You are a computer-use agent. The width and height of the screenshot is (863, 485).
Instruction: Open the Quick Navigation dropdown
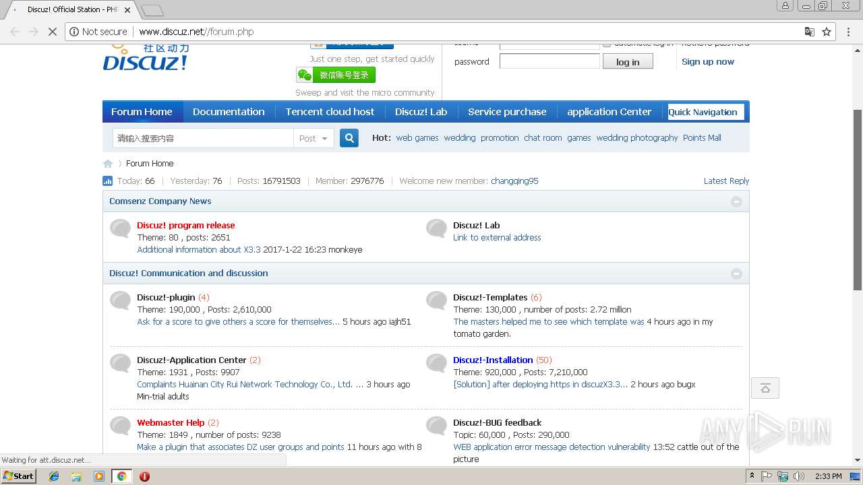click(706, 112)
